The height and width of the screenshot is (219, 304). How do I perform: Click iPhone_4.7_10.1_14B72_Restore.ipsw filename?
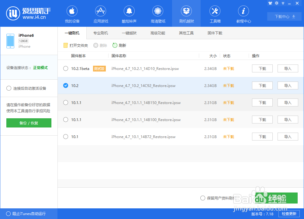click(143, 137)
